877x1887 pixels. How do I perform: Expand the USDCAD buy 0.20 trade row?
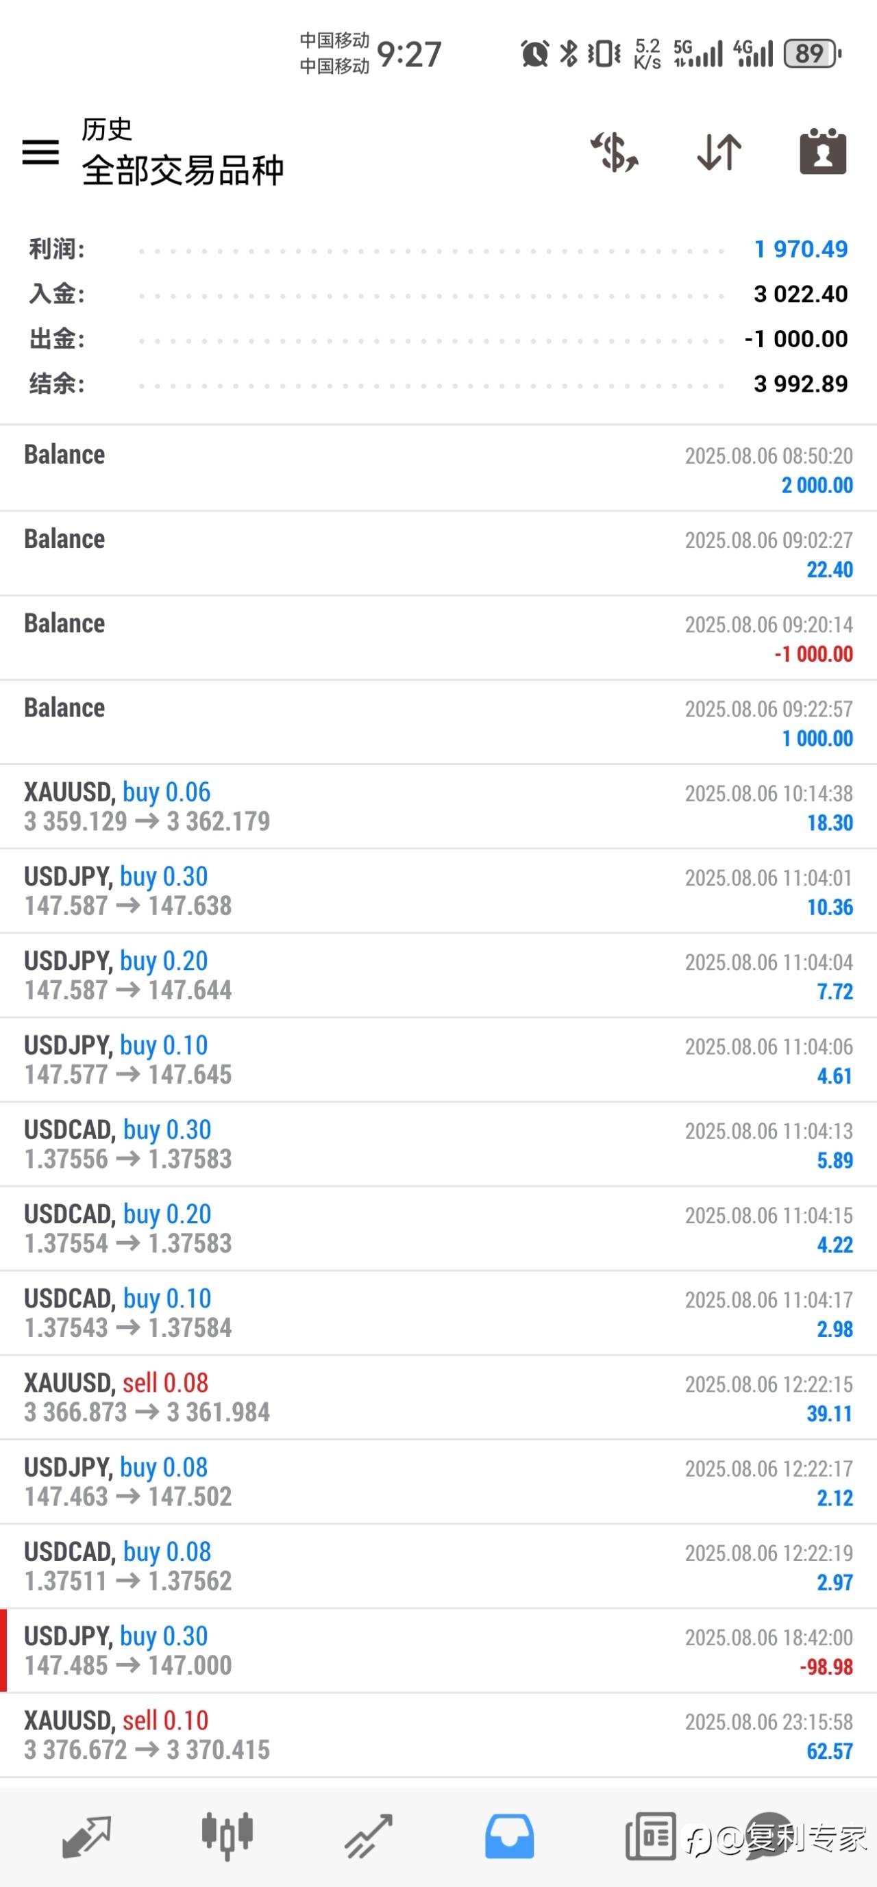click(x=438, y=1229)
